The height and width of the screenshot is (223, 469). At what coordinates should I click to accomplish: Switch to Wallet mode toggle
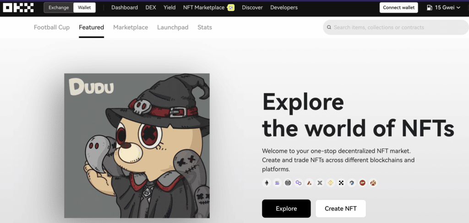84,8
